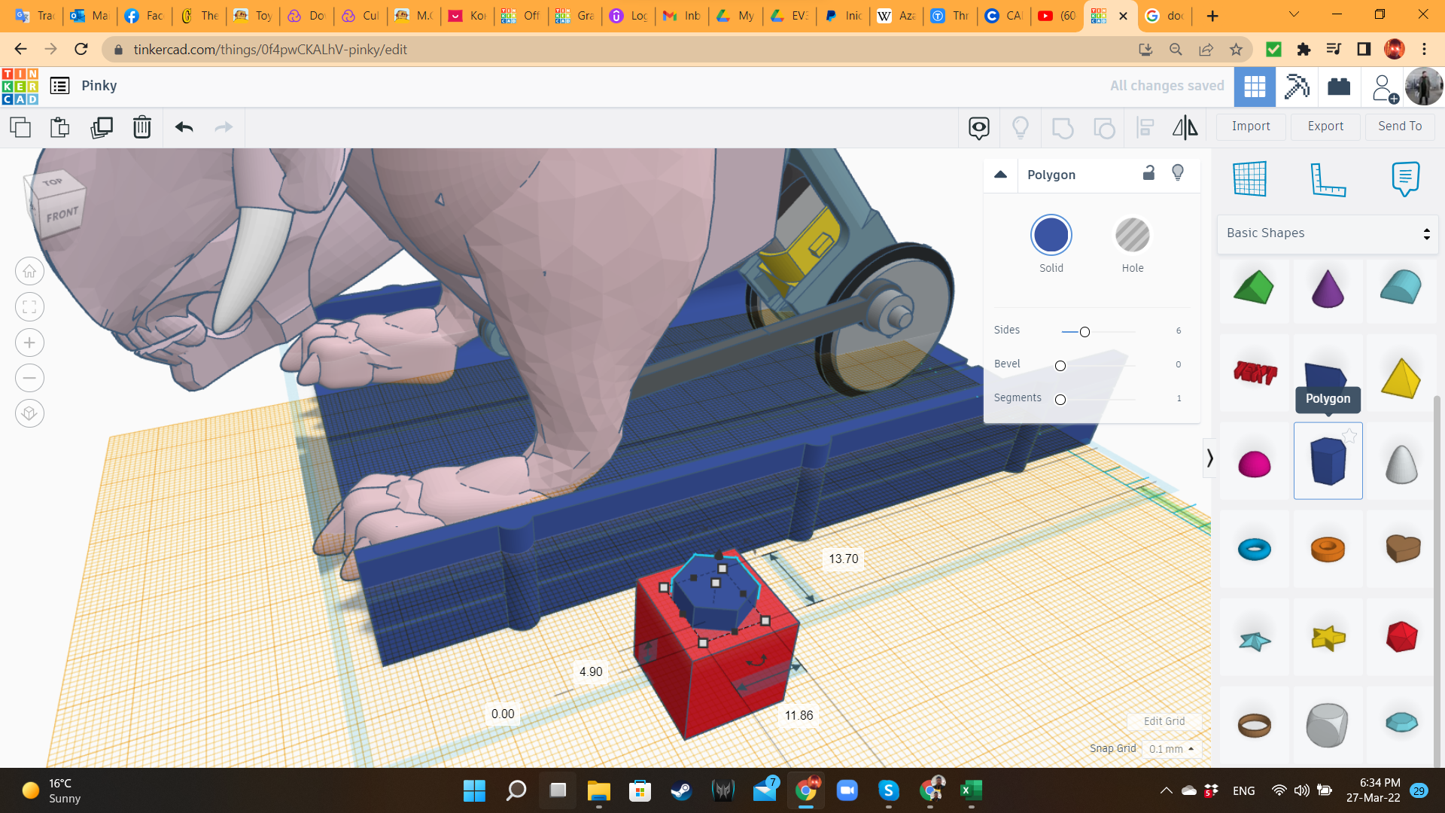Open a new browser tab
Screen dimensions: 1445x813
pos(1212,16)
